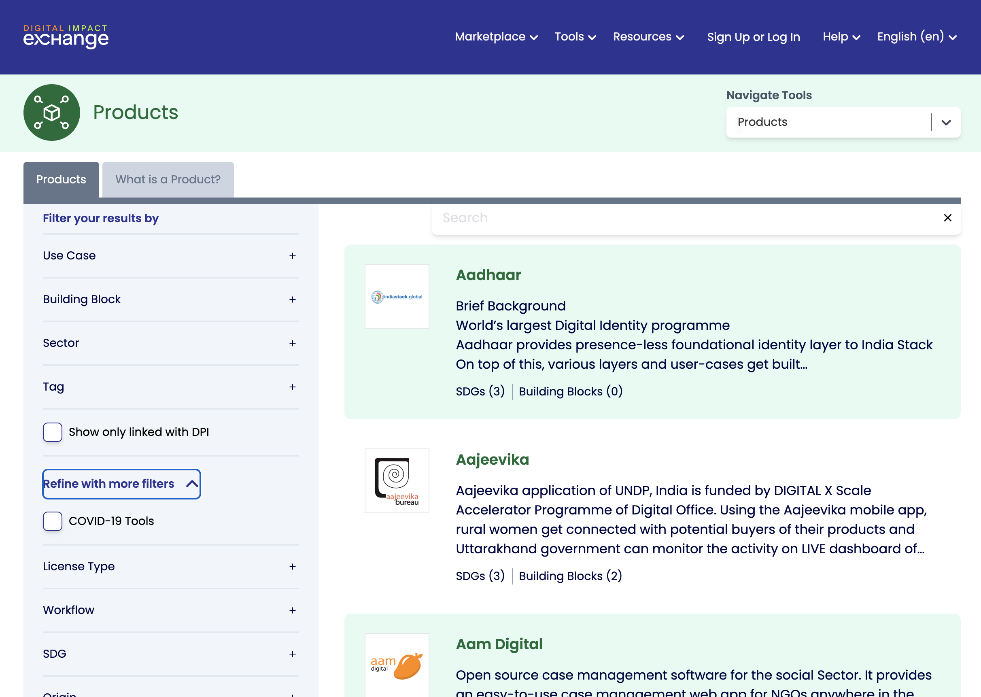The height and width of the screenshot is (697, 981).
Task: Click the Aadhaar Brief Background description text
Action: (694, 335)
